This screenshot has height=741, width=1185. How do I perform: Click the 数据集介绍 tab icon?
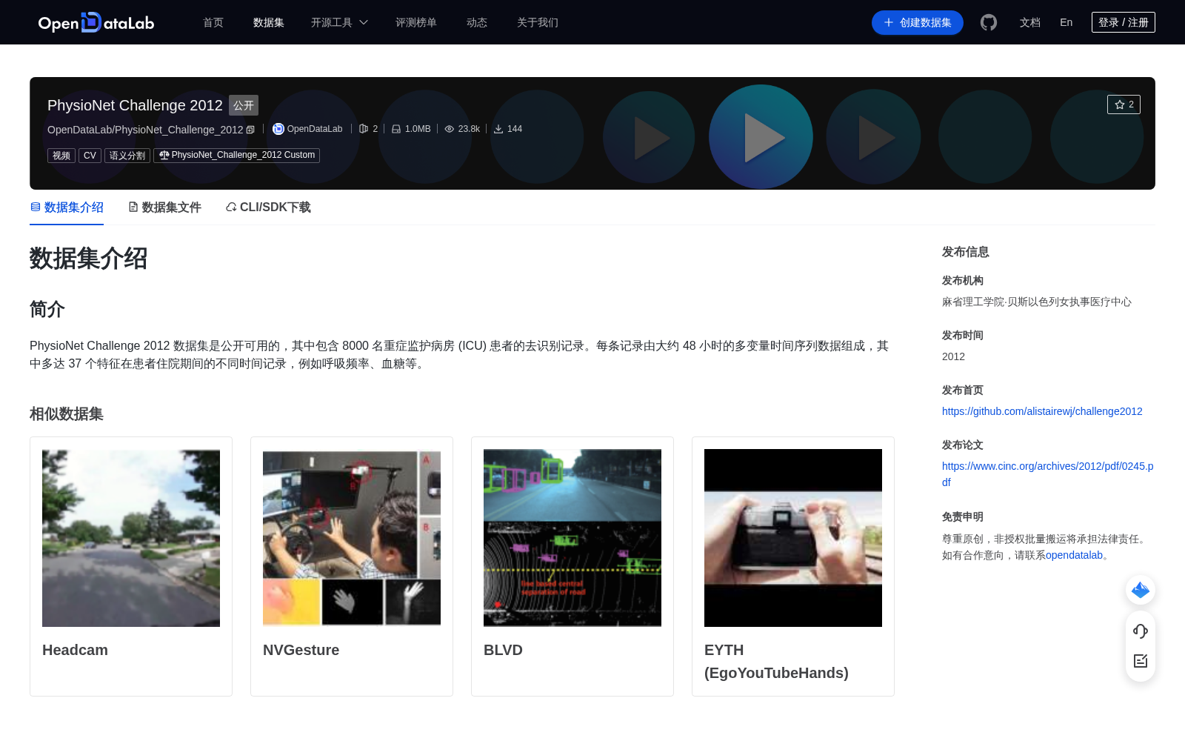coord(36,207)
